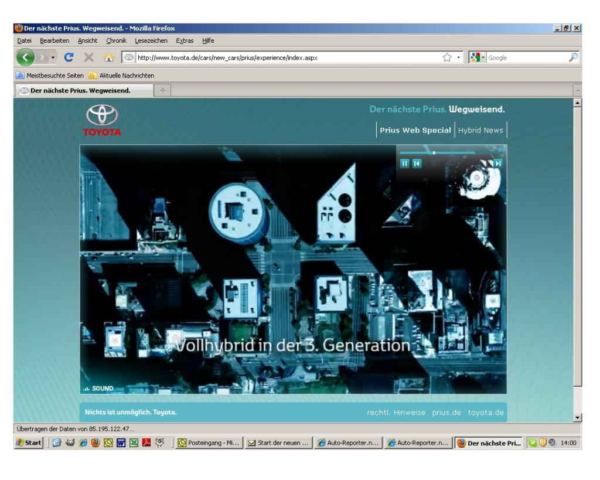Viewport: 600px width, 480px height.
Task: Open the prius.de link
Action: pos(446,412)
